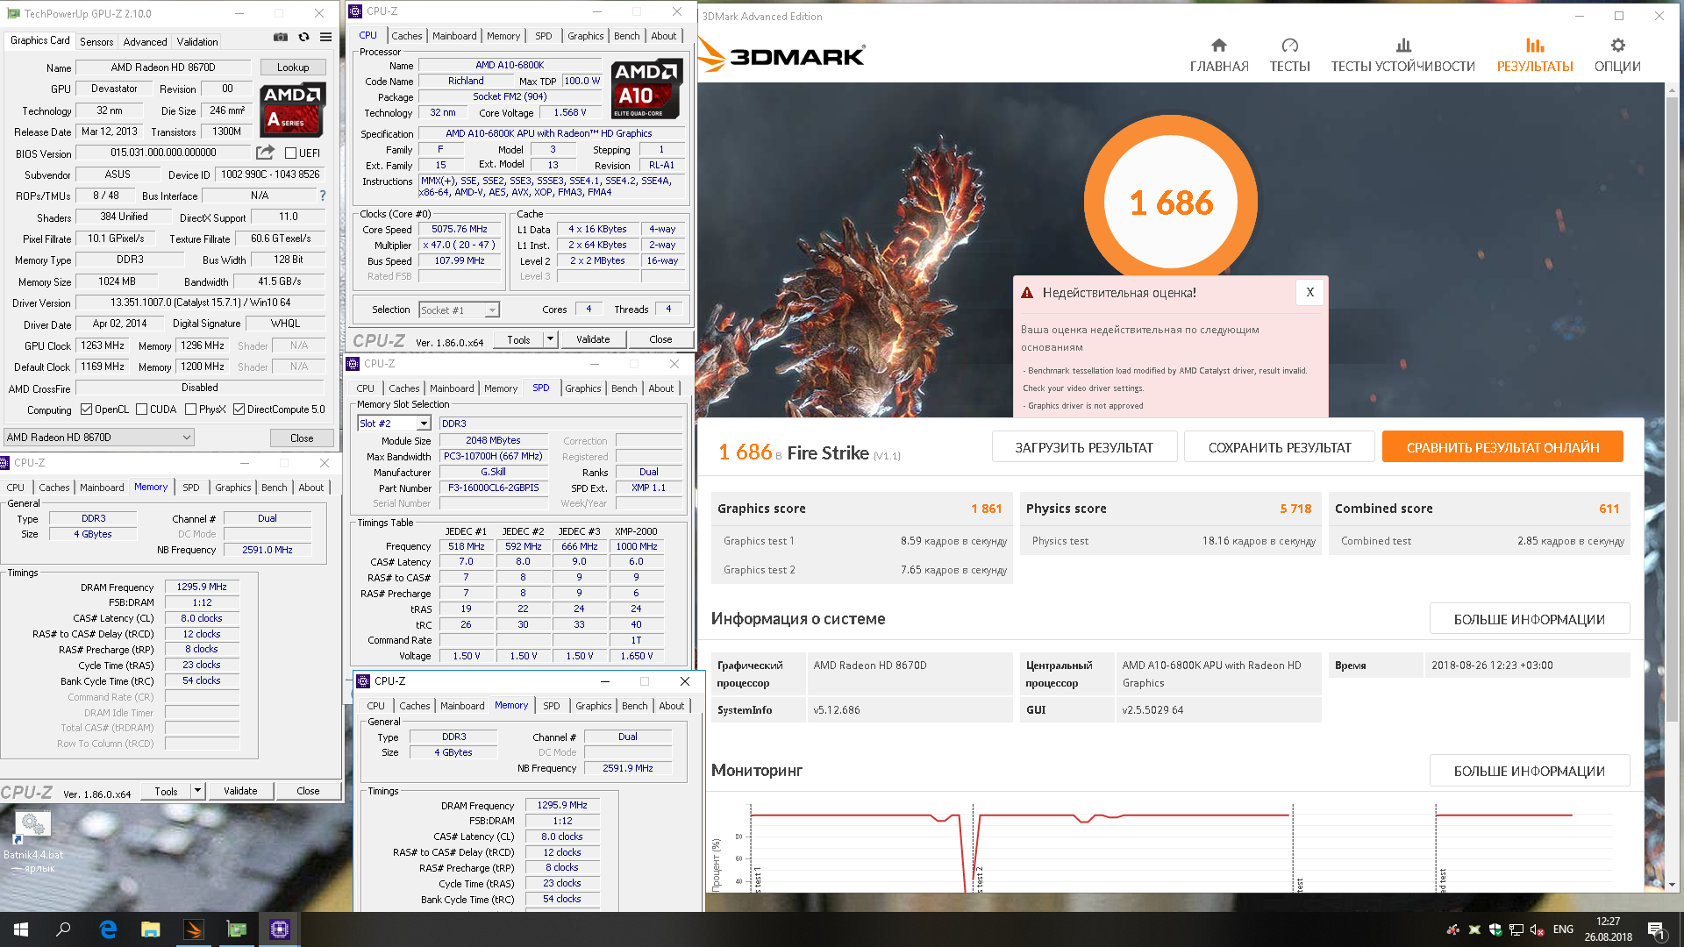Click the GPU-Z Close button

tap(302, 438)
